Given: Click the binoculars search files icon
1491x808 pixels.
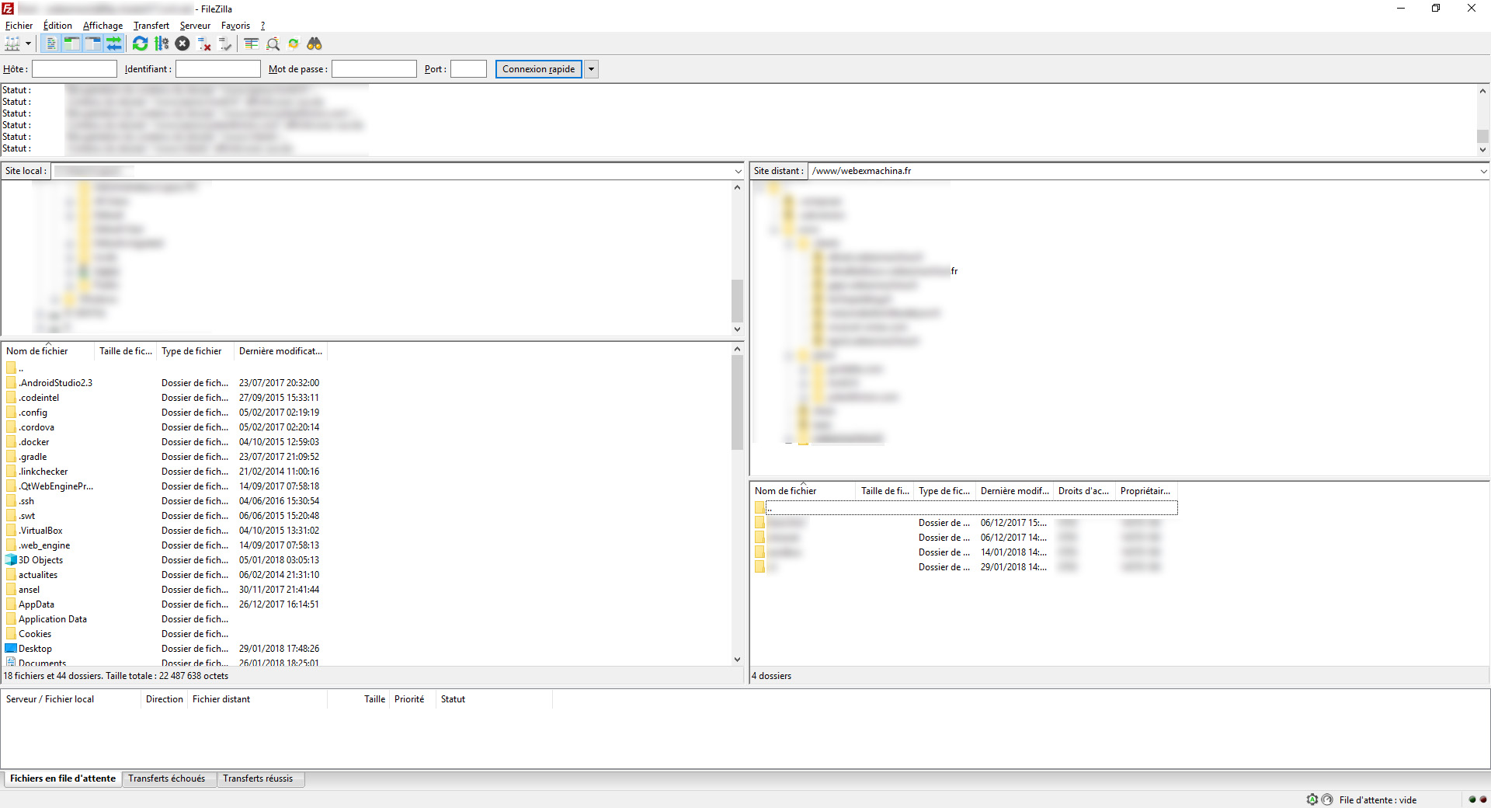Looking at the screenshot, I should 315,44.
